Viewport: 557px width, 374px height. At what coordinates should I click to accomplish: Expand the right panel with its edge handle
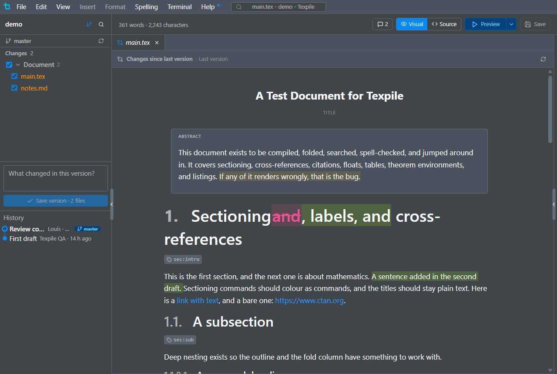point(554,204)
